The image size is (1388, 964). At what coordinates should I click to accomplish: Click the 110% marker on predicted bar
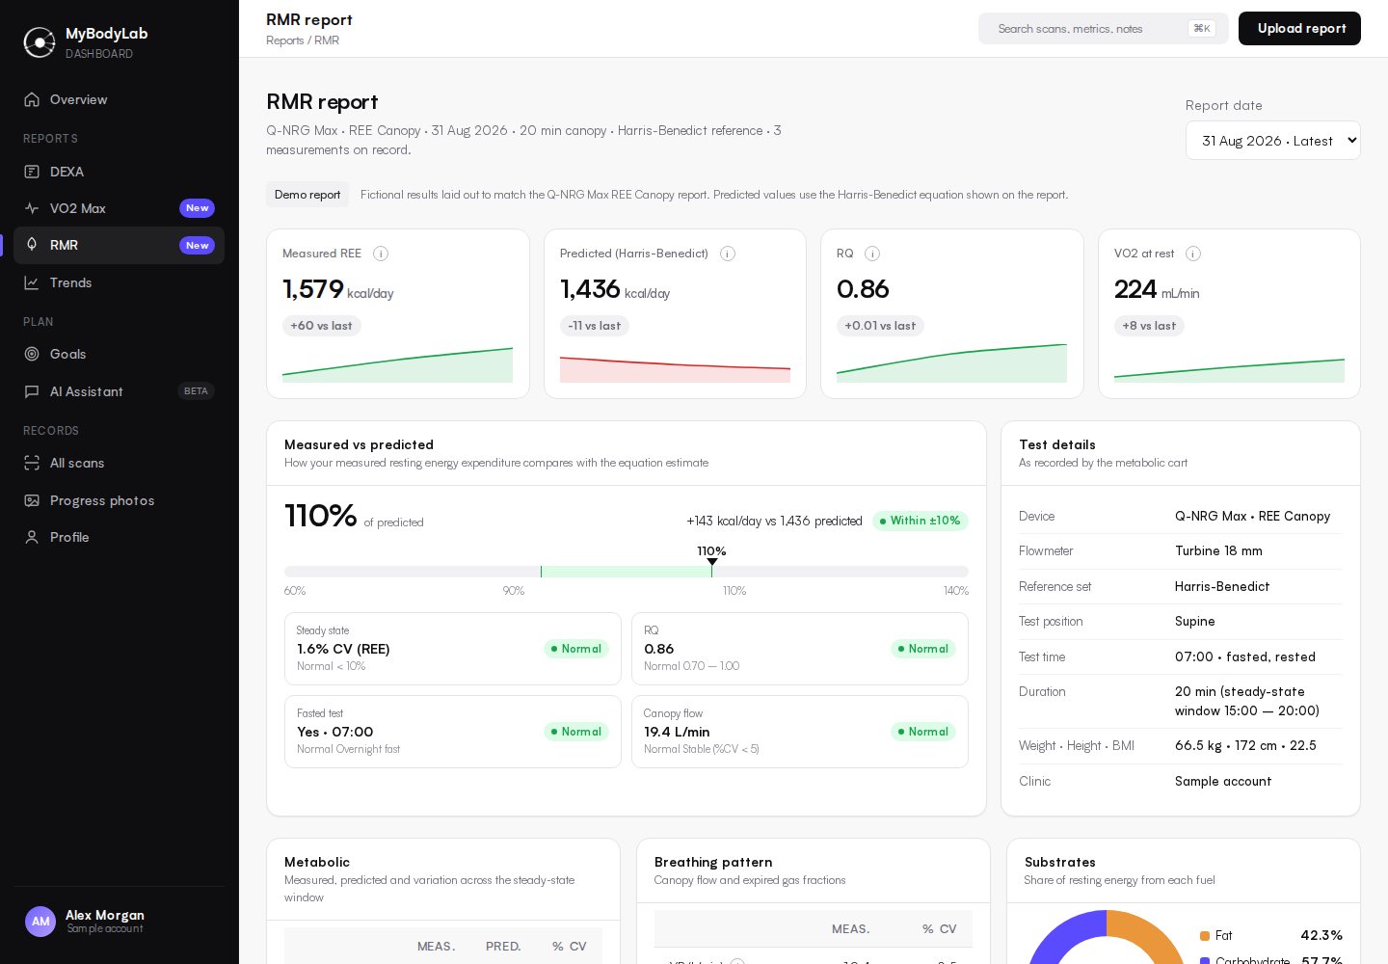pyautogui.click(x=711, y=561)
